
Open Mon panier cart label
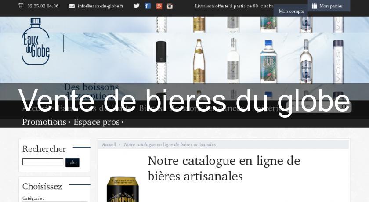(x=331, y=6)
